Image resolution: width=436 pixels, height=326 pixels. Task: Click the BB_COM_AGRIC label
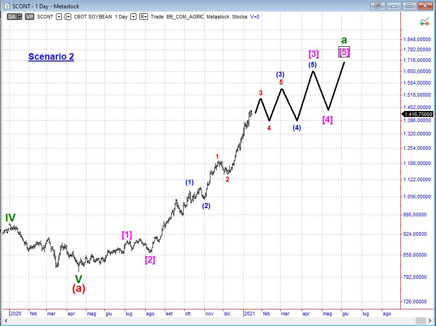pos(185,17)
